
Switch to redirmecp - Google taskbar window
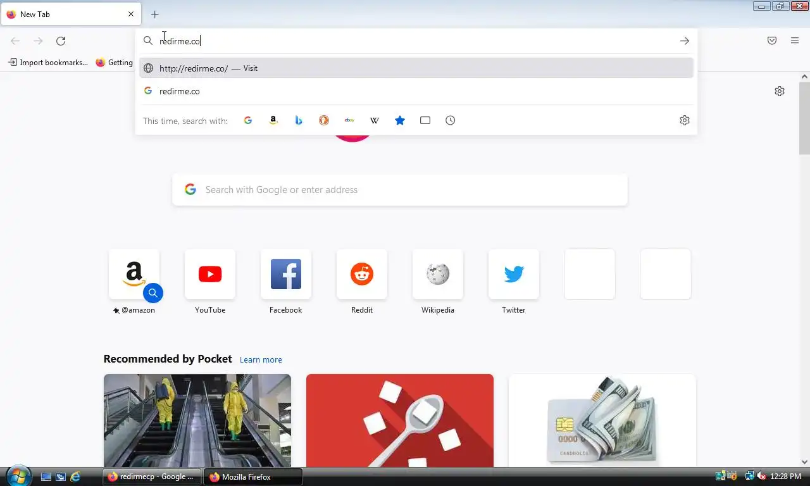[x=152, y=477]
